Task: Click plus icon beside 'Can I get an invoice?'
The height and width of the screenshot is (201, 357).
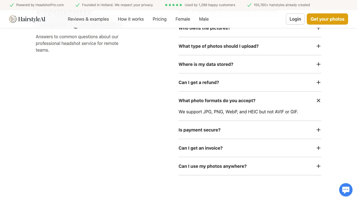Action: [x=318, y=148]
